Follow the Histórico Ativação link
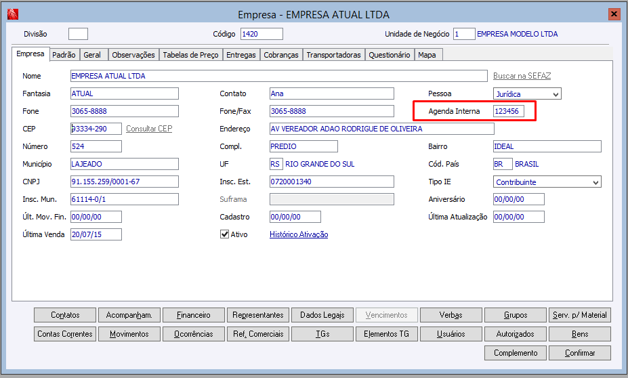Viewport: 628px width, 378px height. [299, 234]
